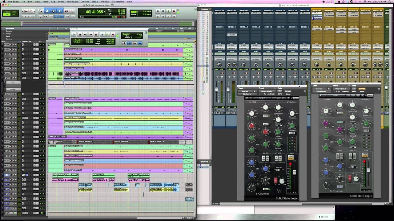Open the Track menu
Viewport: 394px width, 221px height.
pos(46,2)
